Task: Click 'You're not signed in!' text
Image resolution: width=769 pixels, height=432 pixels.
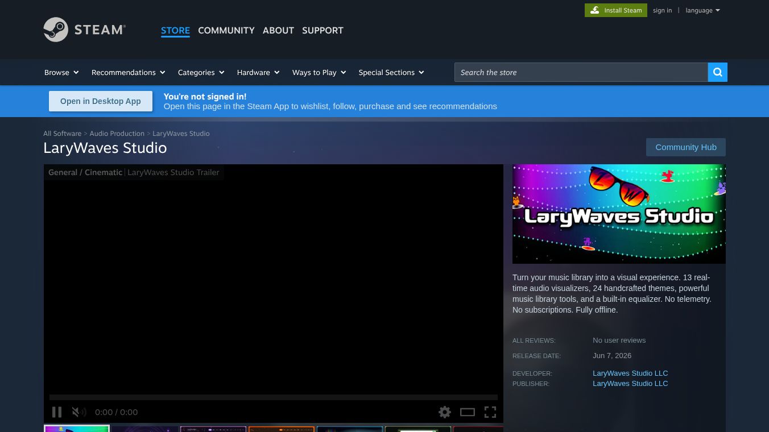Action: click(205, 97)
